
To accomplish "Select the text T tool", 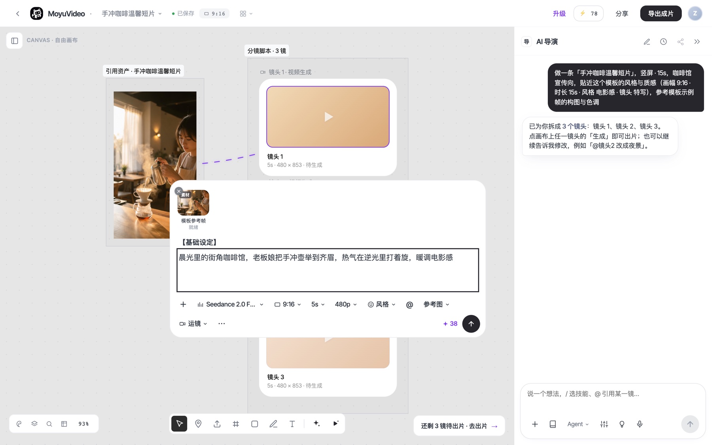I will (x=292, y=424).
